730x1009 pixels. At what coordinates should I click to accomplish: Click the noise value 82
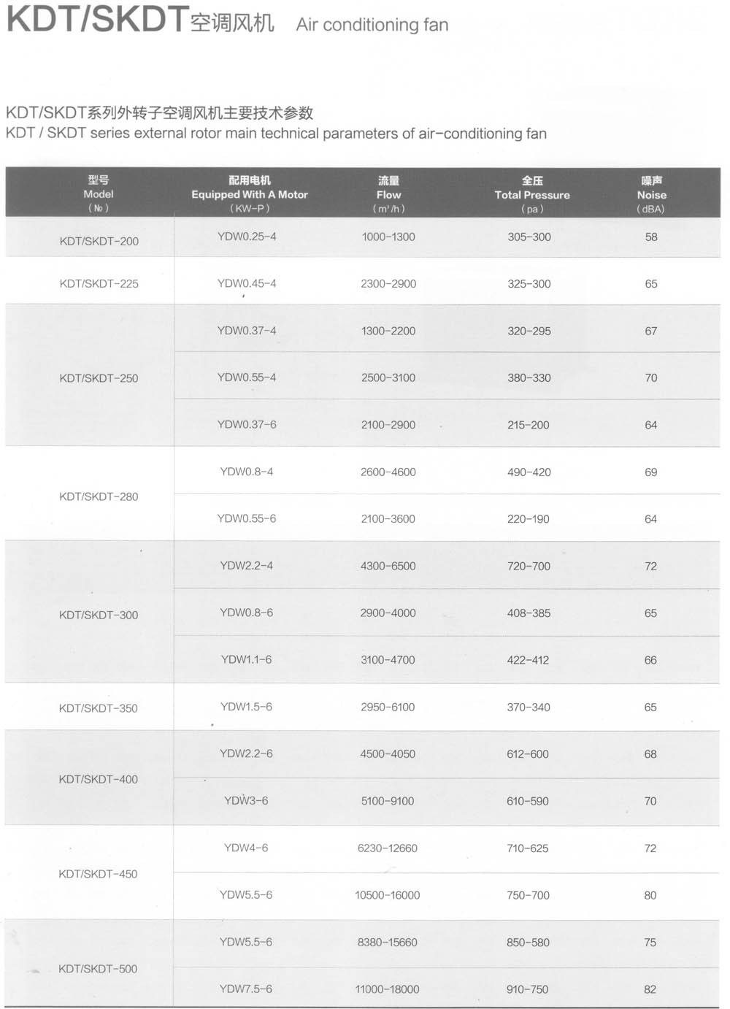pos(650,989)
